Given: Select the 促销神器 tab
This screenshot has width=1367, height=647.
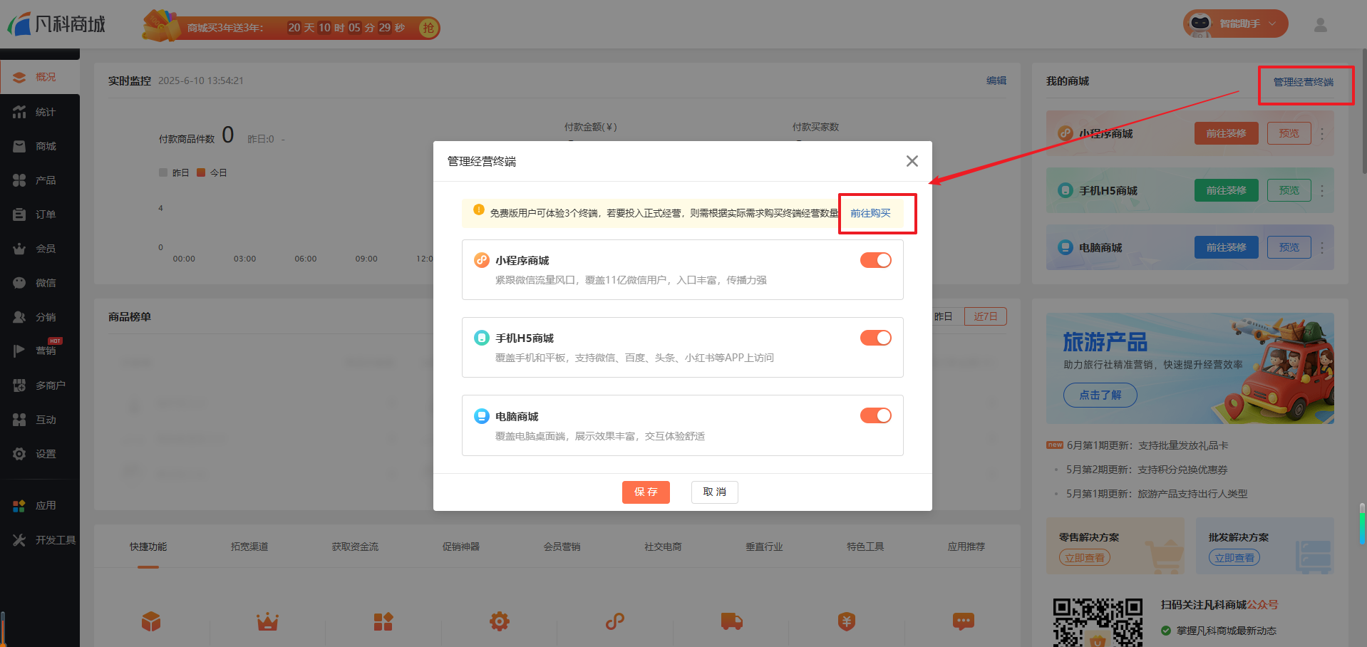Looking at the screenshot, I should pos(460,547).
